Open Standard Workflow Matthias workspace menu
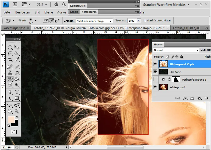 (x=166, y=4)
